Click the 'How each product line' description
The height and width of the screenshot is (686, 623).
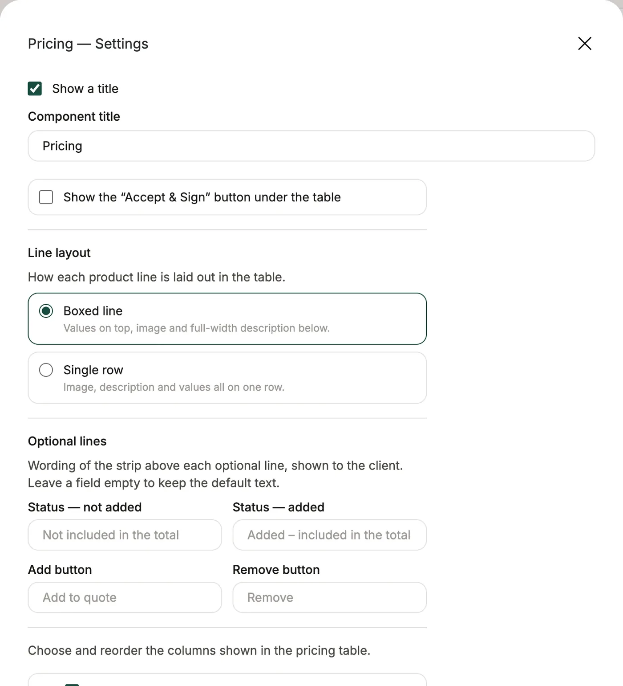(157, 277)
